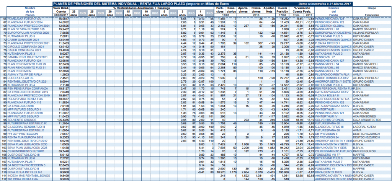
Task: Click fund name 'PC GESTION GLOBAL'
Action: (x=330, y=26)
